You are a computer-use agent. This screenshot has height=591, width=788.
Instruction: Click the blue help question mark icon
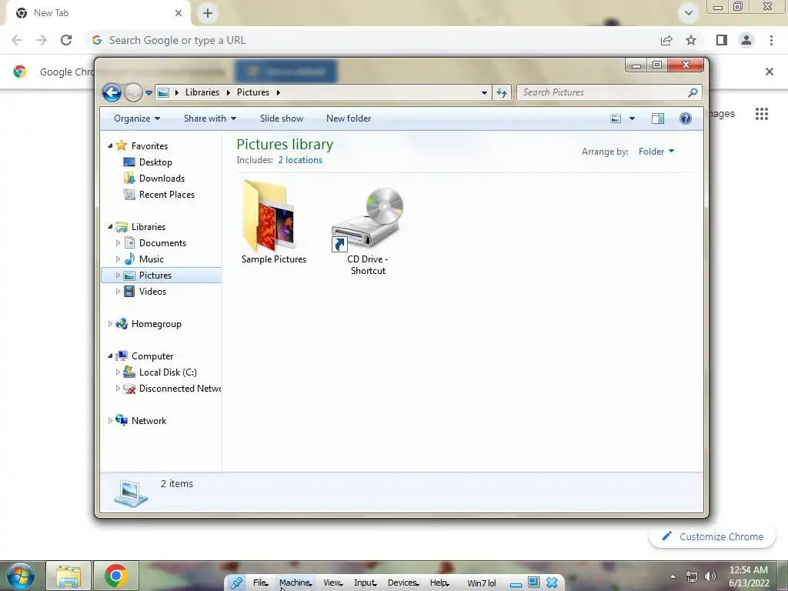point(686,119)
